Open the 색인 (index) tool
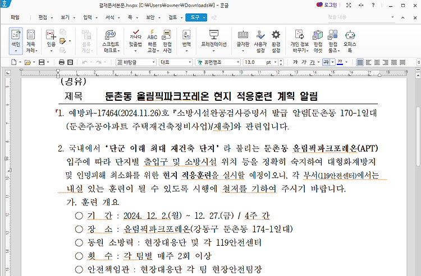 (16, 41)
